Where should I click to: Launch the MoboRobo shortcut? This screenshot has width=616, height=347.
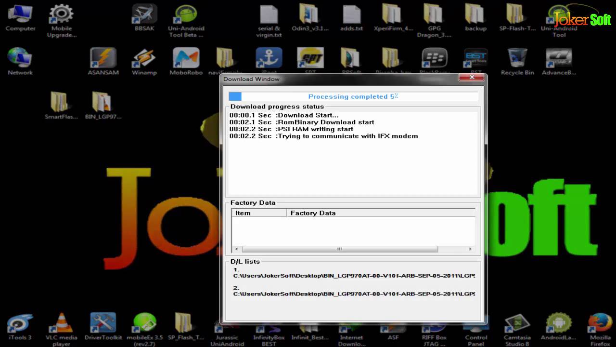(186, 61)
